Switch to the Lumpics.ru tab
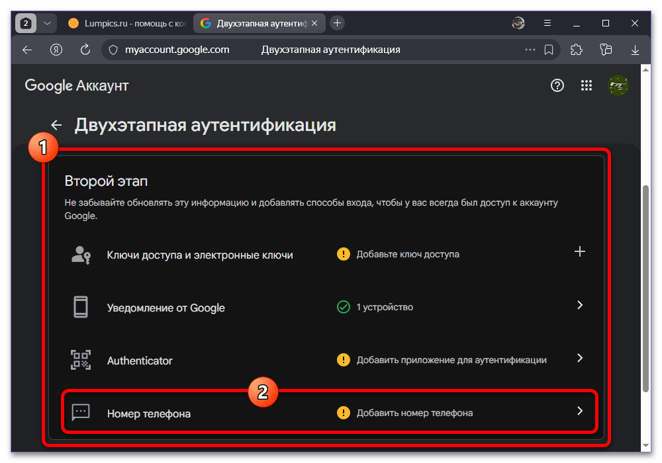The width and height of the screenshot is (662, 463). (126, 23)
